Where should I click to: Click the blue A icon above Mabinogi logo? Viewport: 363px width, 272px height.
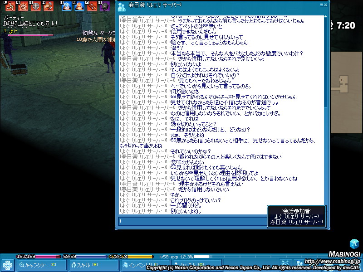[354, 244]
